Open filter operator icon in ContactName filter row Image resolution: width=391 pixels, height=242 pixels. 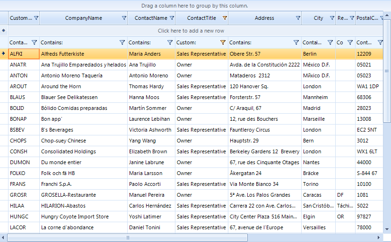pos(170,42)
